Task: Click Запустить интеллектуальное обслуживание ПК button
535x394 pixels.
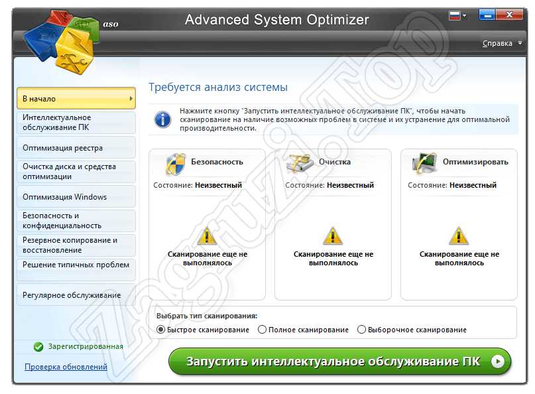Action: pyautogui.click(x=339, y=361)
